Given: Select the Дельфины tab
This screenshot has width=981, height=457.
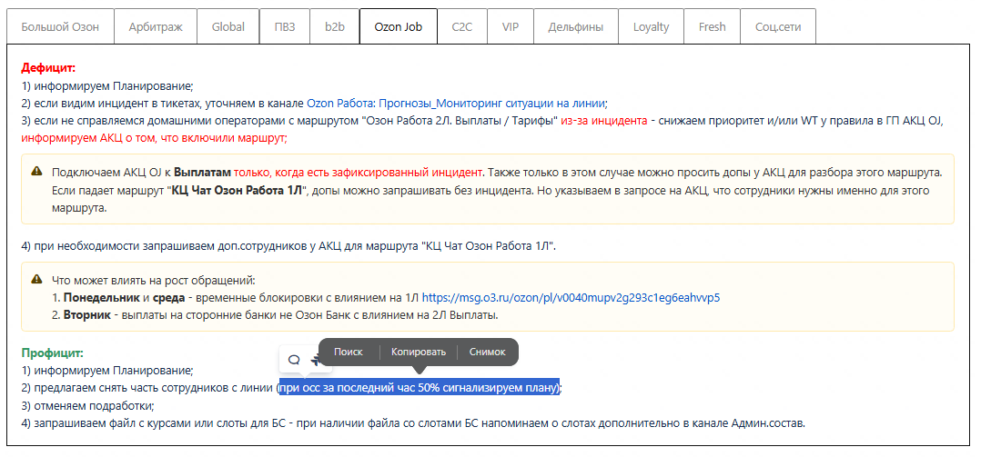Looking at the screenshot, I should click(575, 27).
